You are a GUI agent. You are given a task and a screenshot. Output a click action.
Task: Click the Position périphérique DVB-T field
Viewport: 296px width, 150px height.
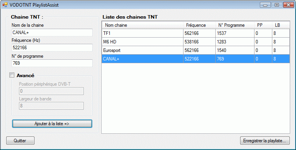51,91
